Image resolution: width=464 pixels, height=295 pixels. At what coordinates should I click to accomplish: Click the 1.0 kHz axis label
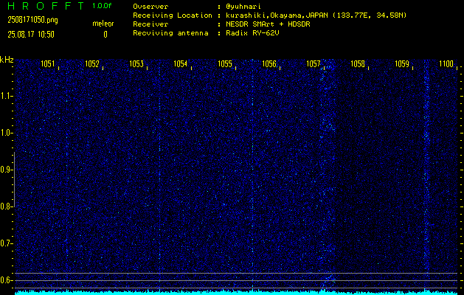tap(6, 133)
